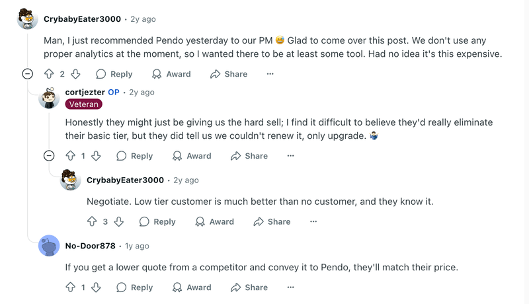Open the No-Door878 username link
Image resolution: width=529 pixels, height=304 pixels.
coord(90,246)
